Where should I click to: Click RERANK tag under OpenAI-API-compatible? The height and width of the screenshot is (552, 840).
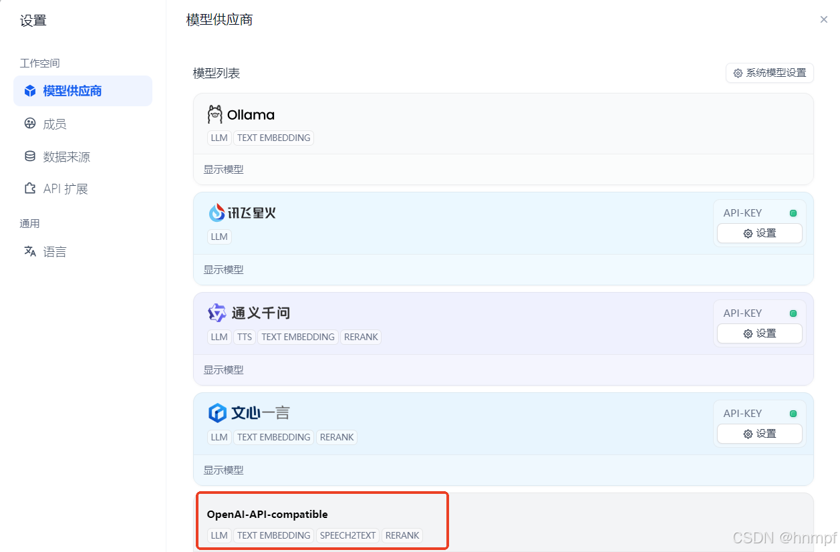coord(402,535)
